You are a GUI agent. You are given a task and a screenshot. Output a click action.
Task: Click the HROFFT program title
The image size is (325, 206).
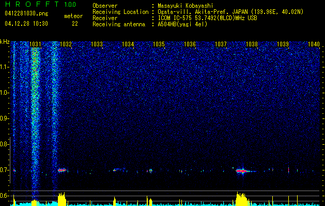coord(33,4)
